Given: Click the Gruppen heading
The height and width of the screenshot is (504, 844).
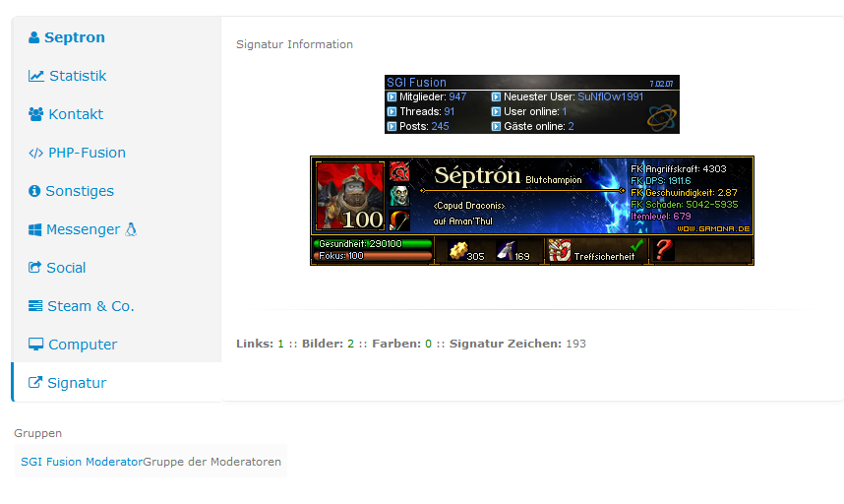Looking at the screenshot, I should pyautogui.click(x=37, y=433).
